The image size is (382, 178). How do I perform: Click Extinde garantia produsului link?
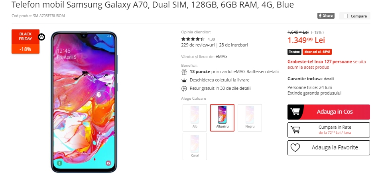[x=314, y=93]
